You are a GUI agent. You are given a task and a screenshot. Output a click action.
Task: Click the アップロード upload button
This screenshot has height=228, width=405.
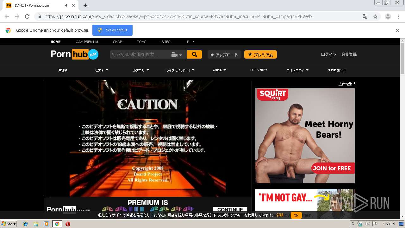point(224,54)
